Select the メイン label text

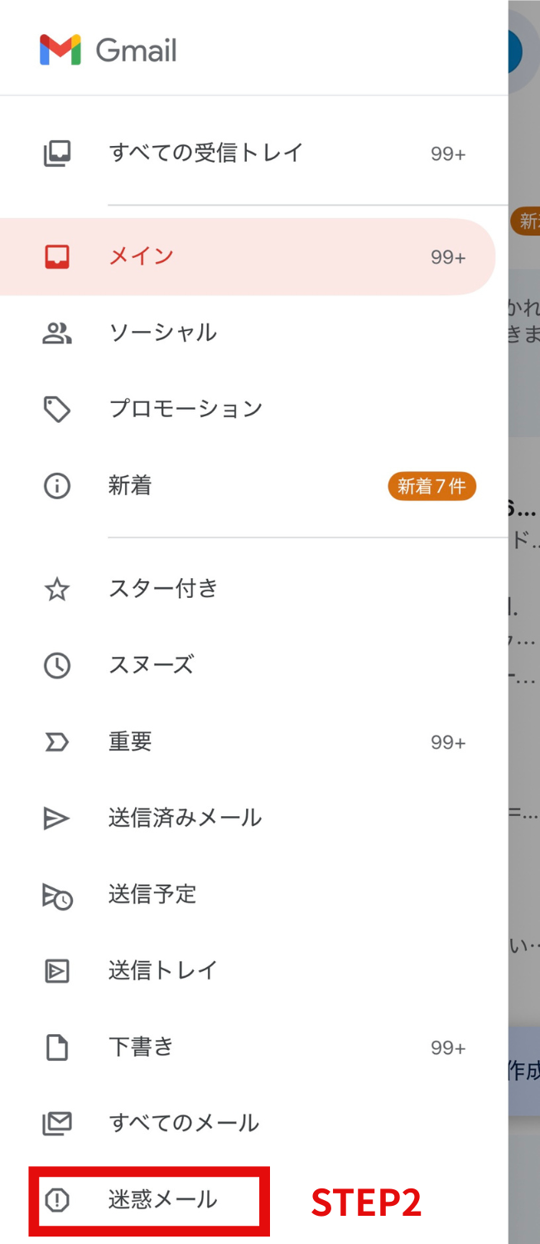[142, 255]
